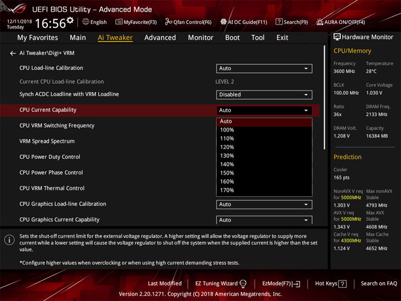Select the Ai Tweaker tab
The width and height of the screenshot is (401, 301).
[x=115, y=38]
